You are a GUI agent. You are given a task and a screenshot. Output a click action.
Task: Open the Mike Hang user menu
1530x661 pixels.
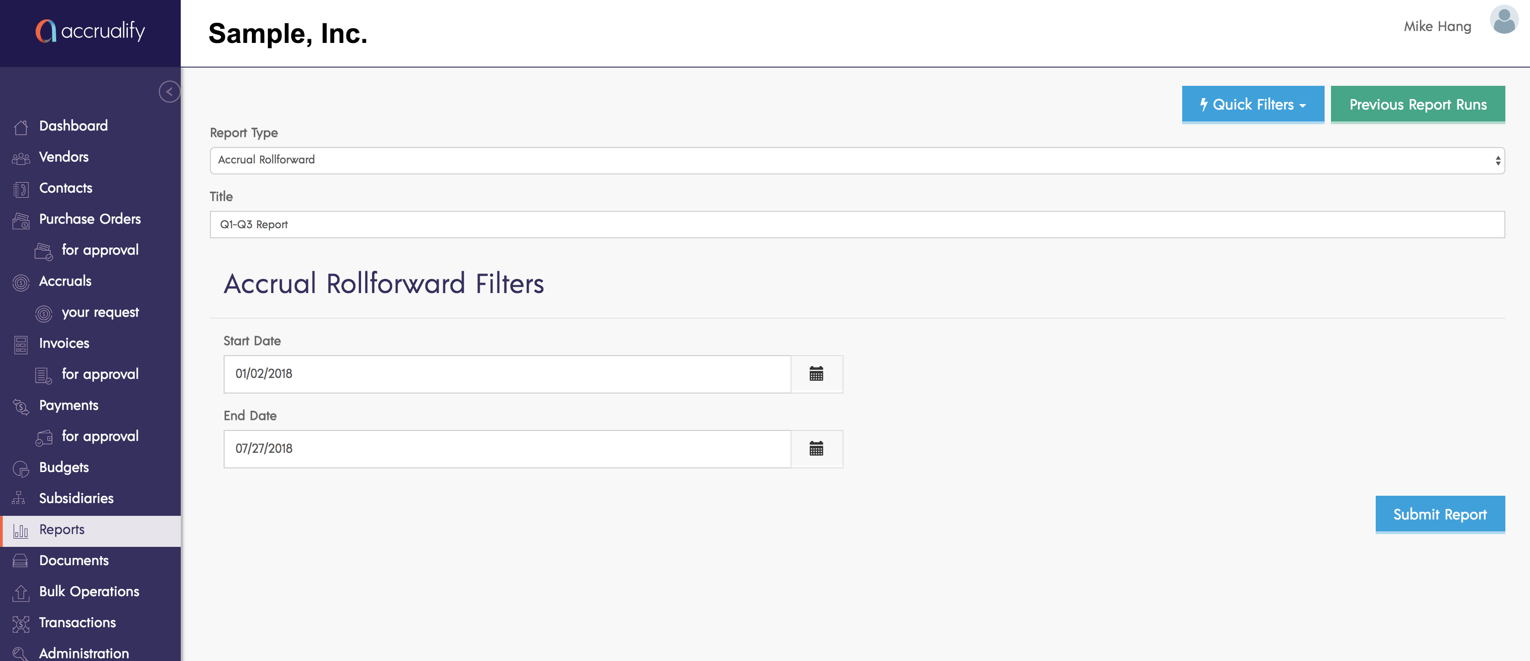click(x=1437, y=26)
